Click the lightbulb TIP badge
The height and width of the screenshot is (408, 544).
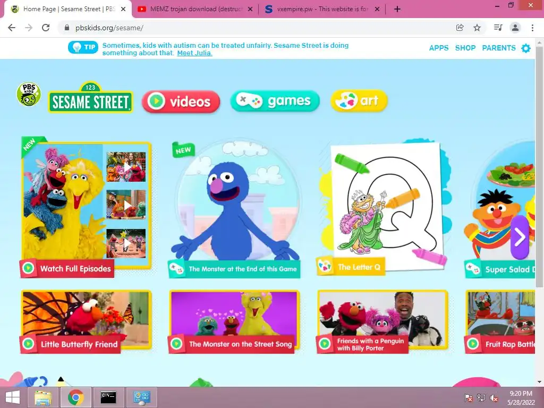[83, 47]
